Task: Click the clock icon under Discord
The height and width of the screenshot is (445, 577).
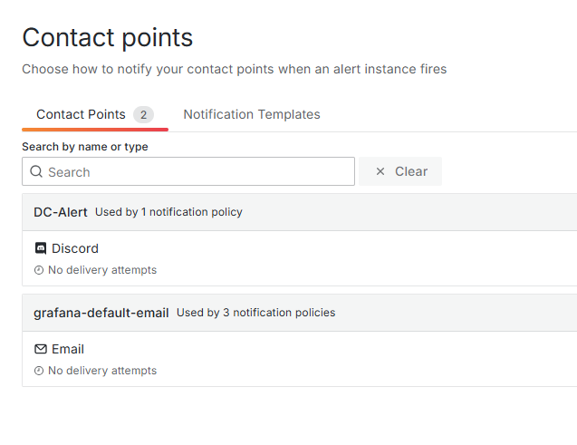Action: [39, 270]
